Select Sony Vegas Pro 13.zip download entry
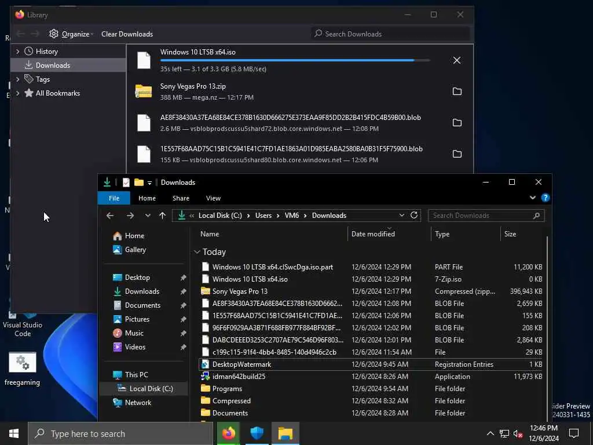 click(x=299, y=92)
